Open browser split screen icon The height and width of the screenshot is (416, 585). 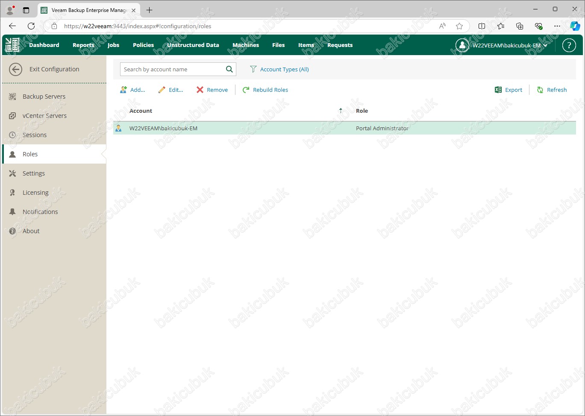(x=482, y=26)
